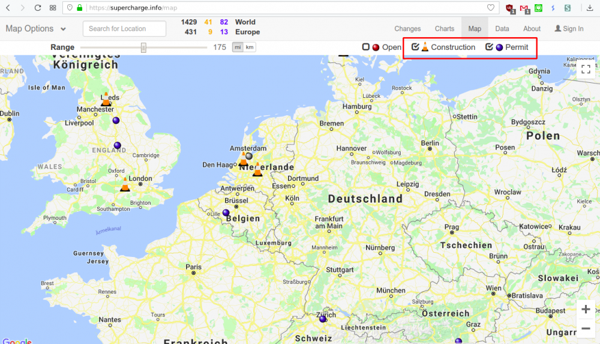Uncheck the Permit sites checkbox
The height and width of the screenshot is (344, 600).
point(489,47)
